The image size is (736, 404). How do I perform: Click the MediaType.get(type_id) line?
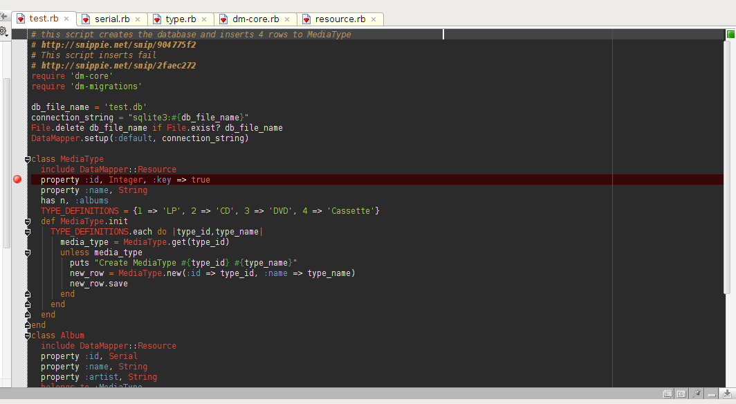[x=145, y=242]
